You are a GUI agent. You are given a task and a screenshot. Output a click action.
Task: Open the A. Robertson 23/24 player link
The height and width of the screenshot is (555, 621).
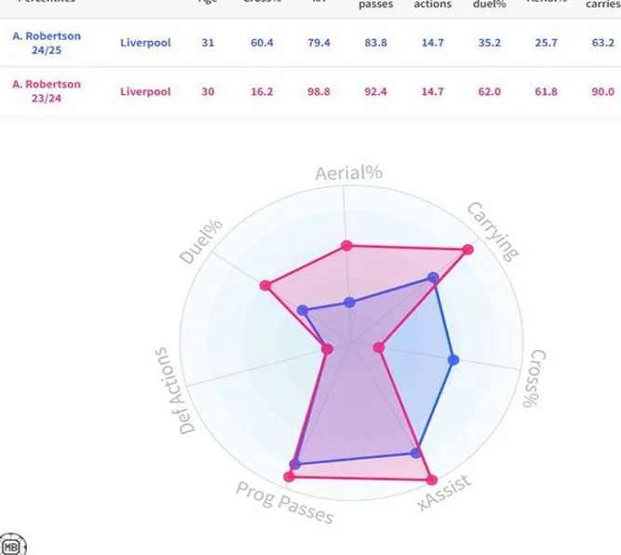click(x=47, y=91)
